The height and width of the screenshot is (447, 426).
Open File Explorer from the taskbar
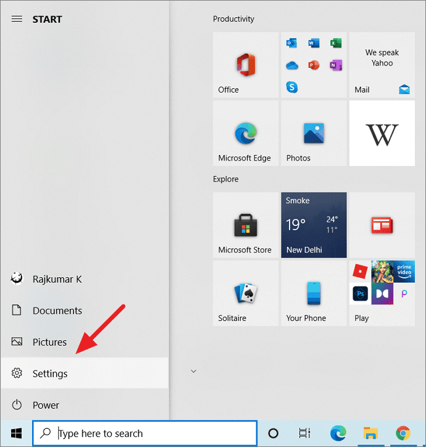(370, 433)
